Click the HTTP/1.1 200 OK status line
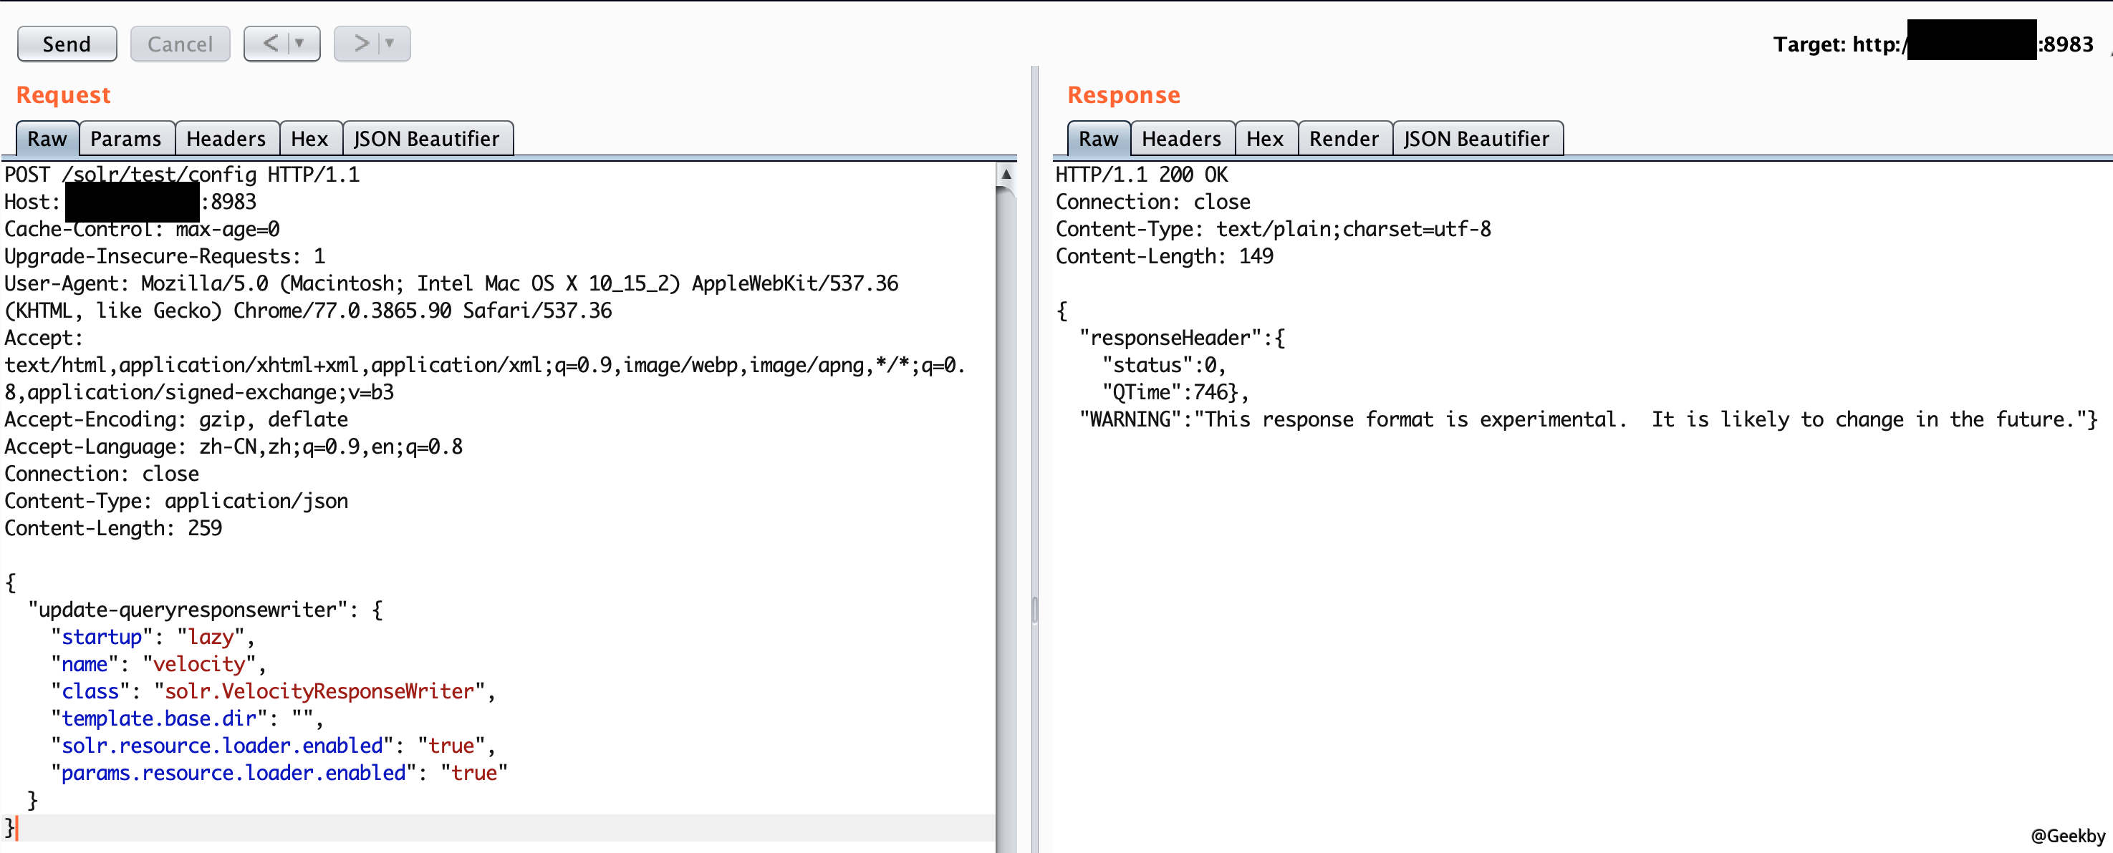Viewport: 2113px width, 853px height. (1142, 175)
